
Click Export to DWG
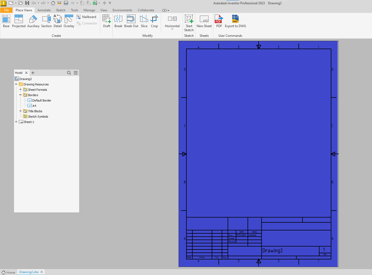(x=235, y=21)
